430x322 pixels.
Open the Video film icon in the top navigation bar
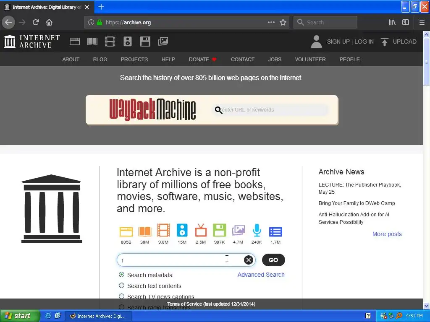click(110, 42)
